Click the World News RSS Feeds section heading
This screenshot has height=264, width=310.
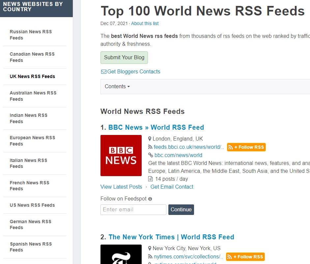click(x=143, y=112)
